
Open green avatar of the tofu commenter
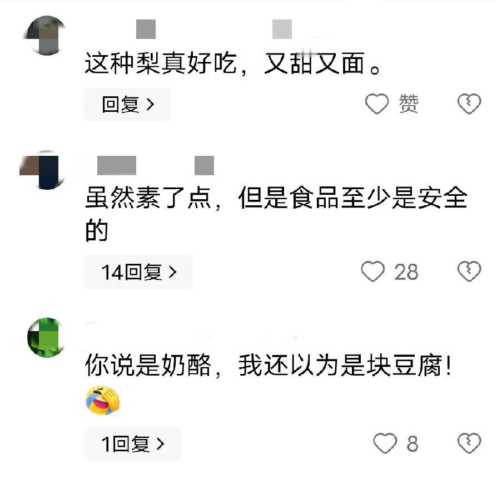46,337
